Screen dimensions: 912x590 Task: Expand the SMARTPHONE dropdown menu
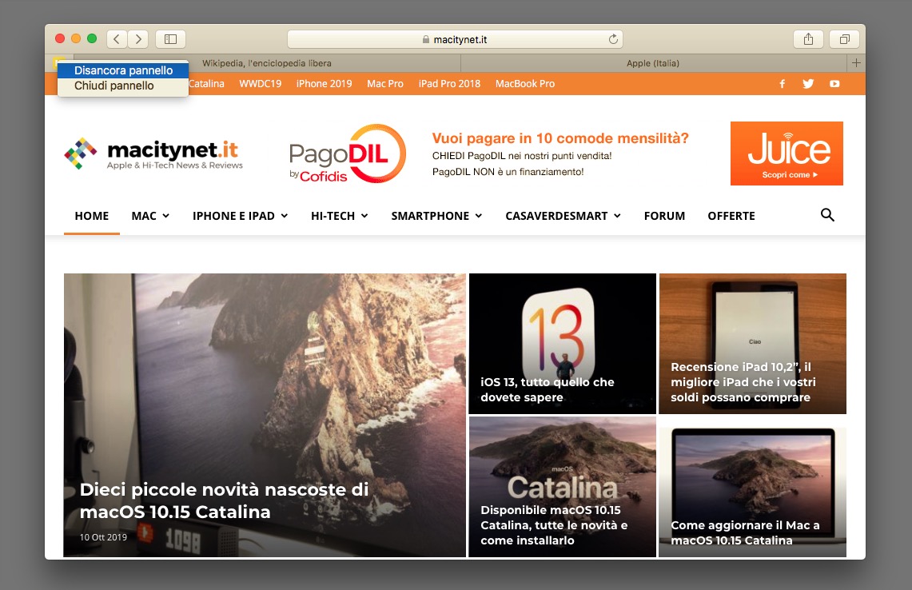point(436,216)
